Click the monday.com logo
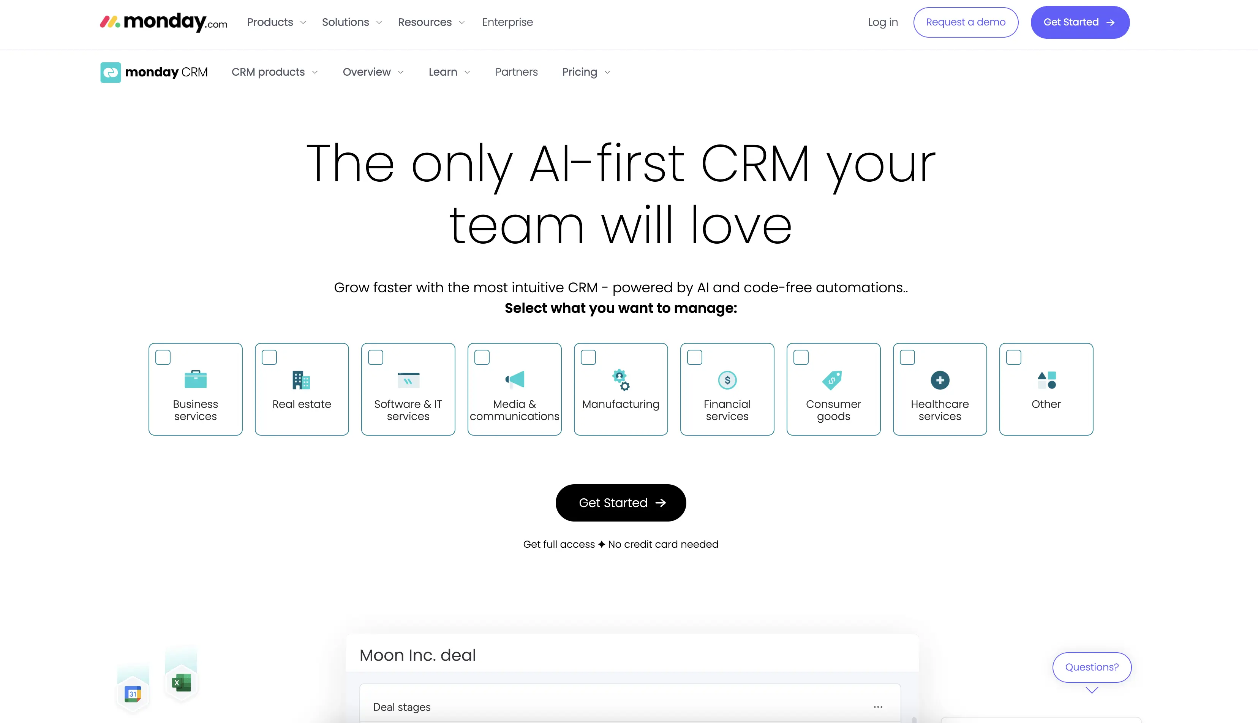This screenshot has height=723, width=1258. click(x=164, y=22)
